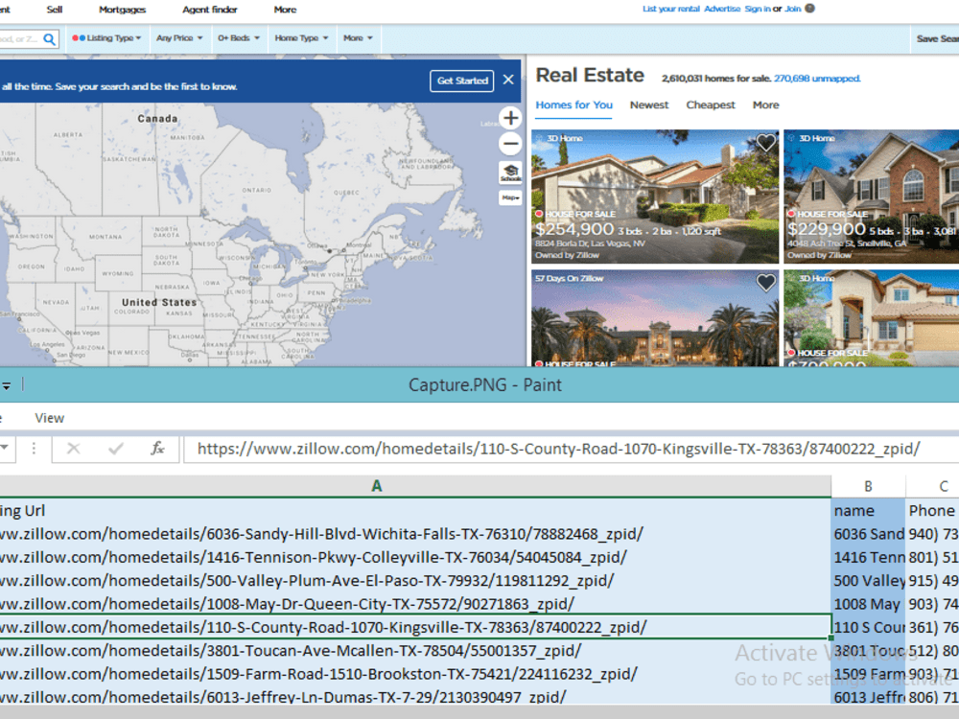Toggle the Schools map overlay icon
959x719 pixels.
tap(510, 173)
